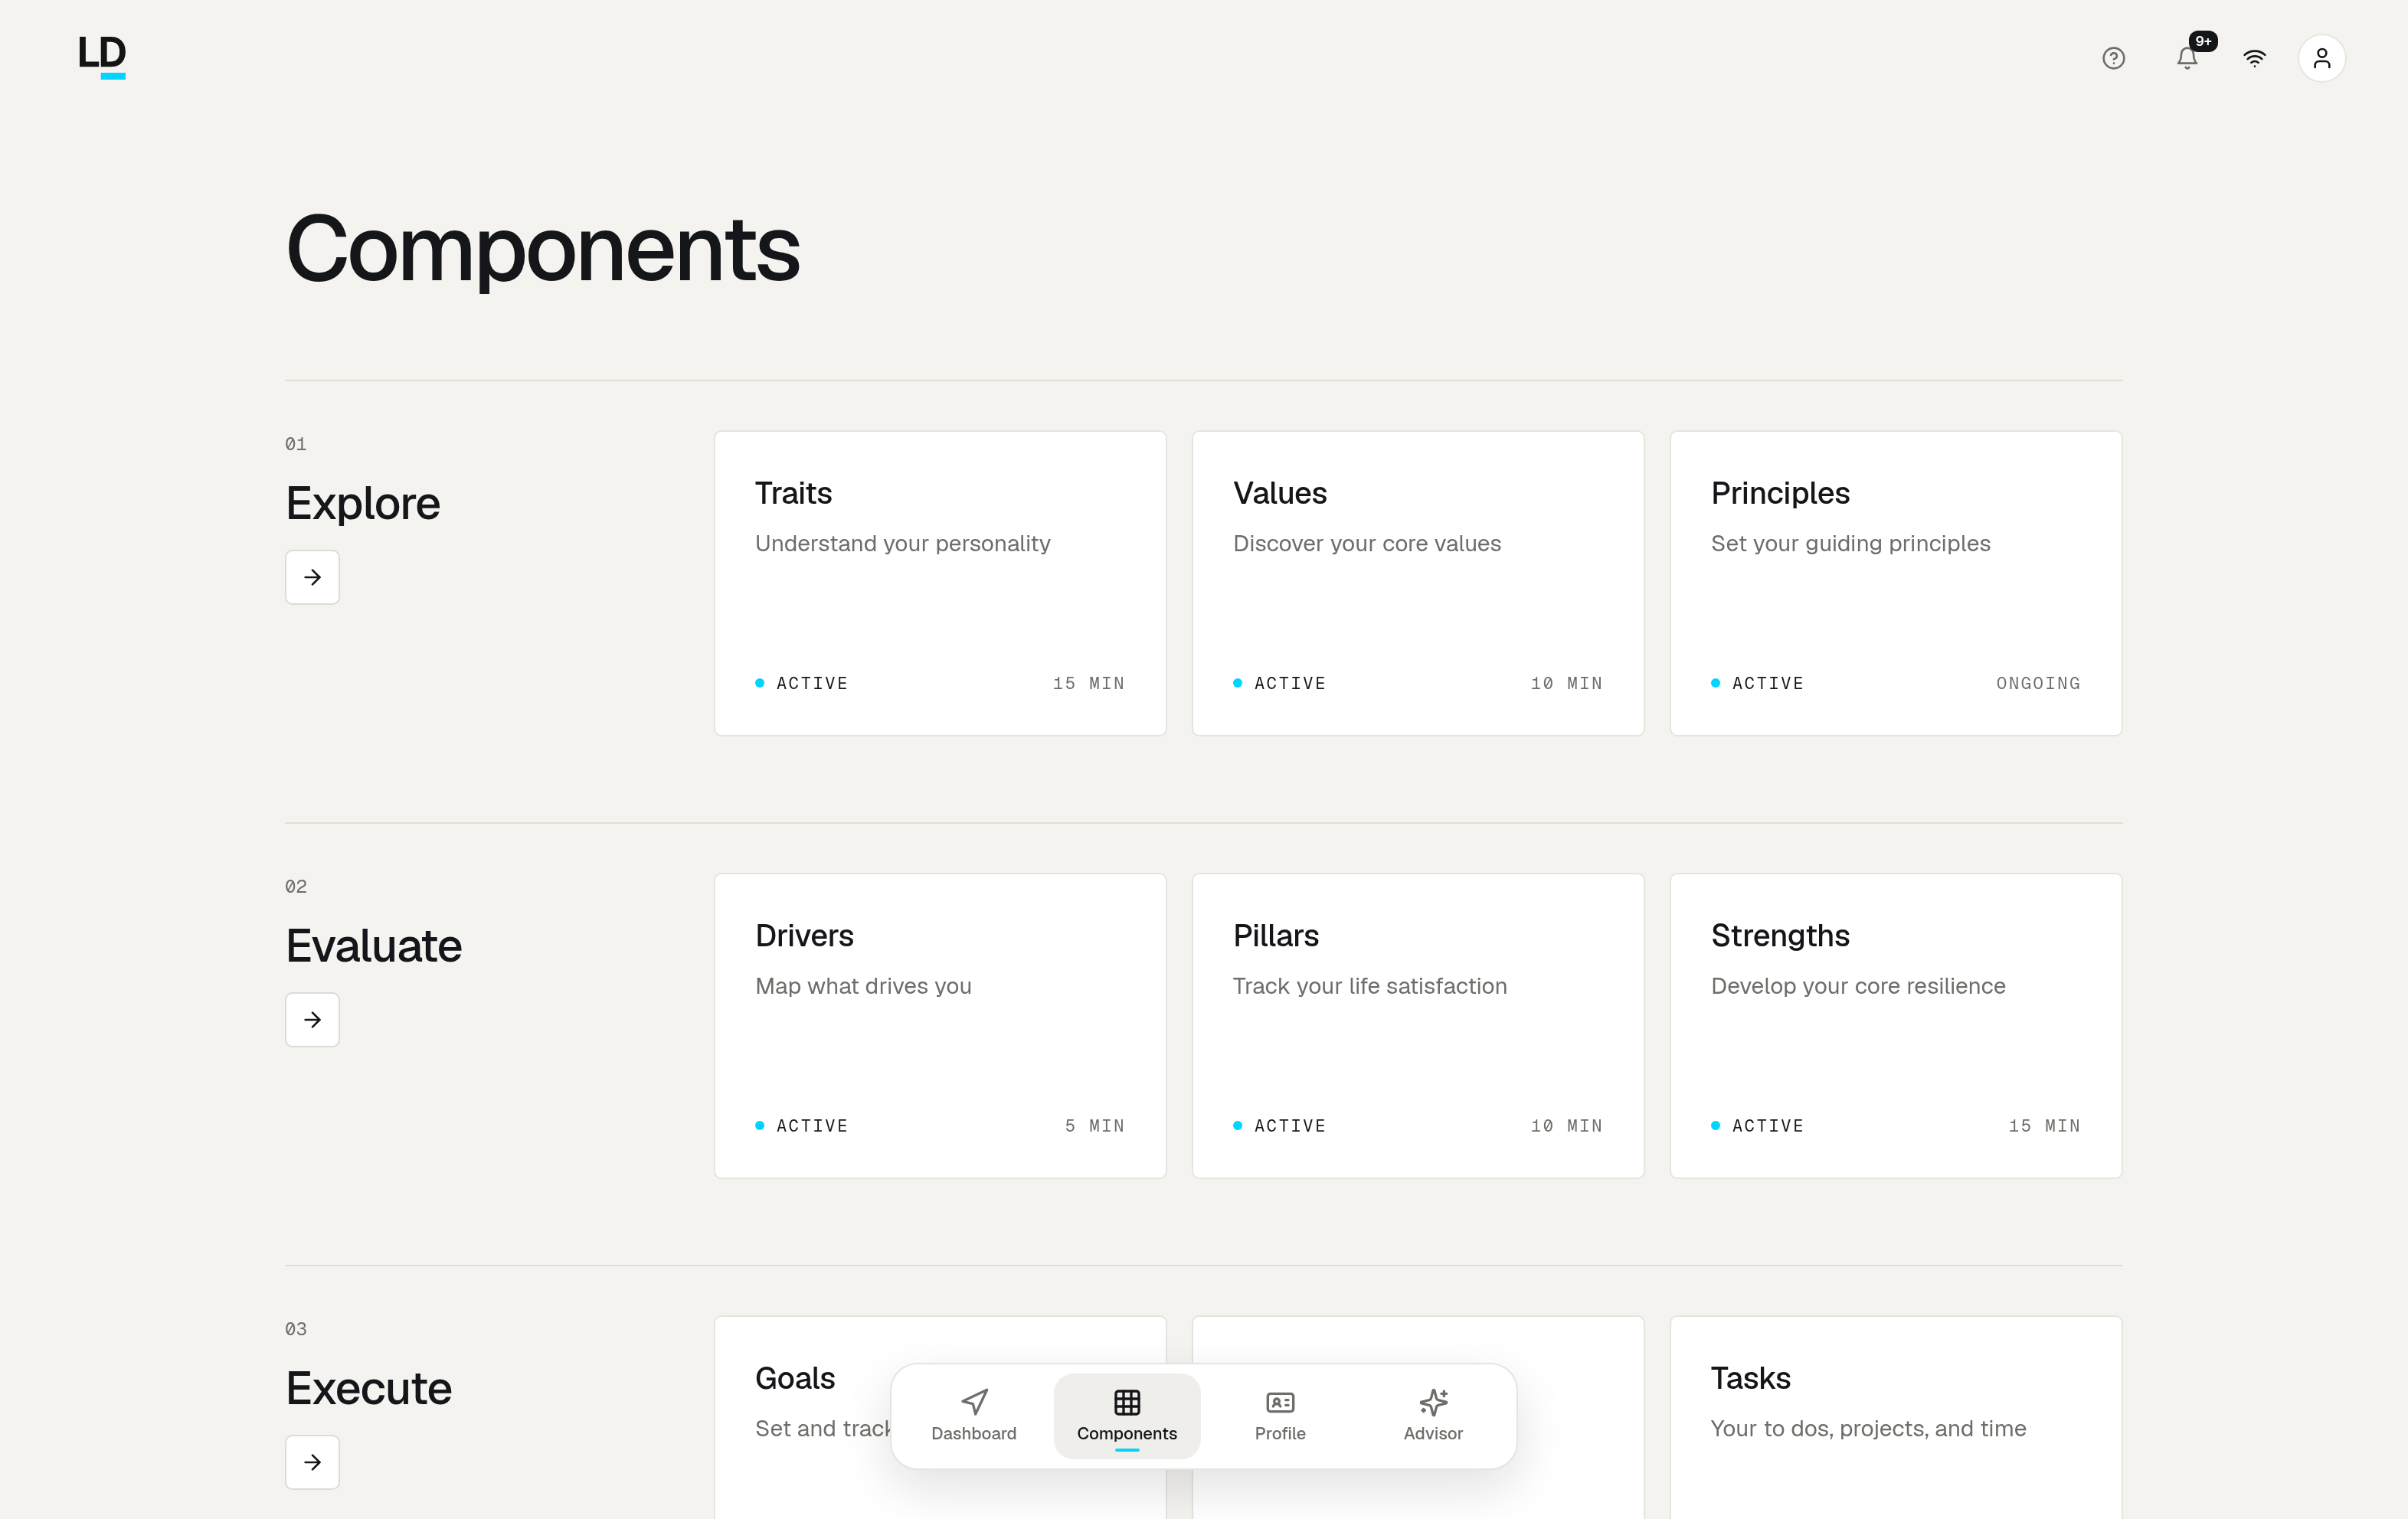Open Profile tab in bottom navigation
This screenshot has height=1519, width=2408.
click(x=1280, y=1415)
